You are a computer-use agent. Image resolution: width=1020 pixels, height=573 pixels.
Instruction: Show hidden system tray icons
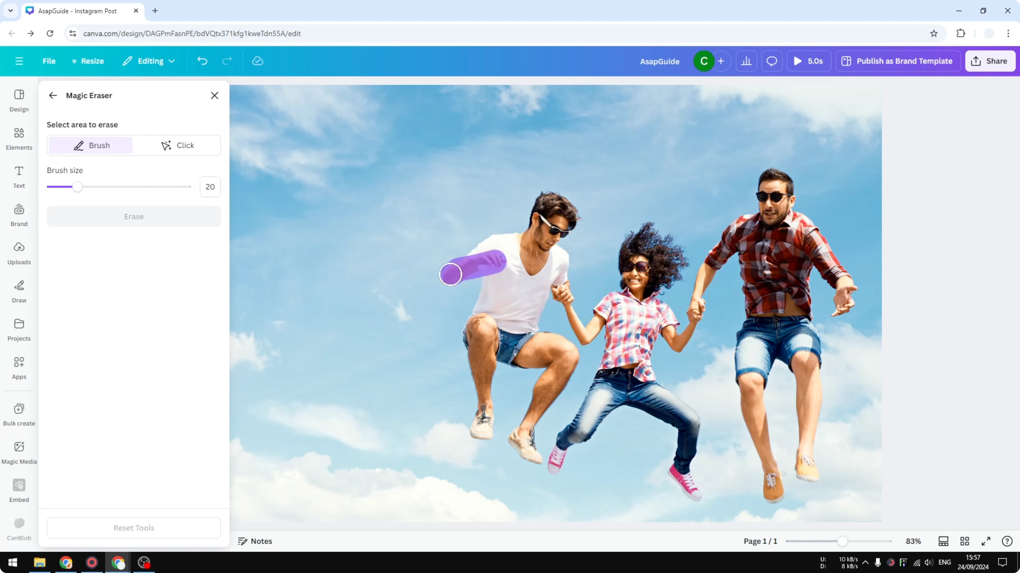866,562
